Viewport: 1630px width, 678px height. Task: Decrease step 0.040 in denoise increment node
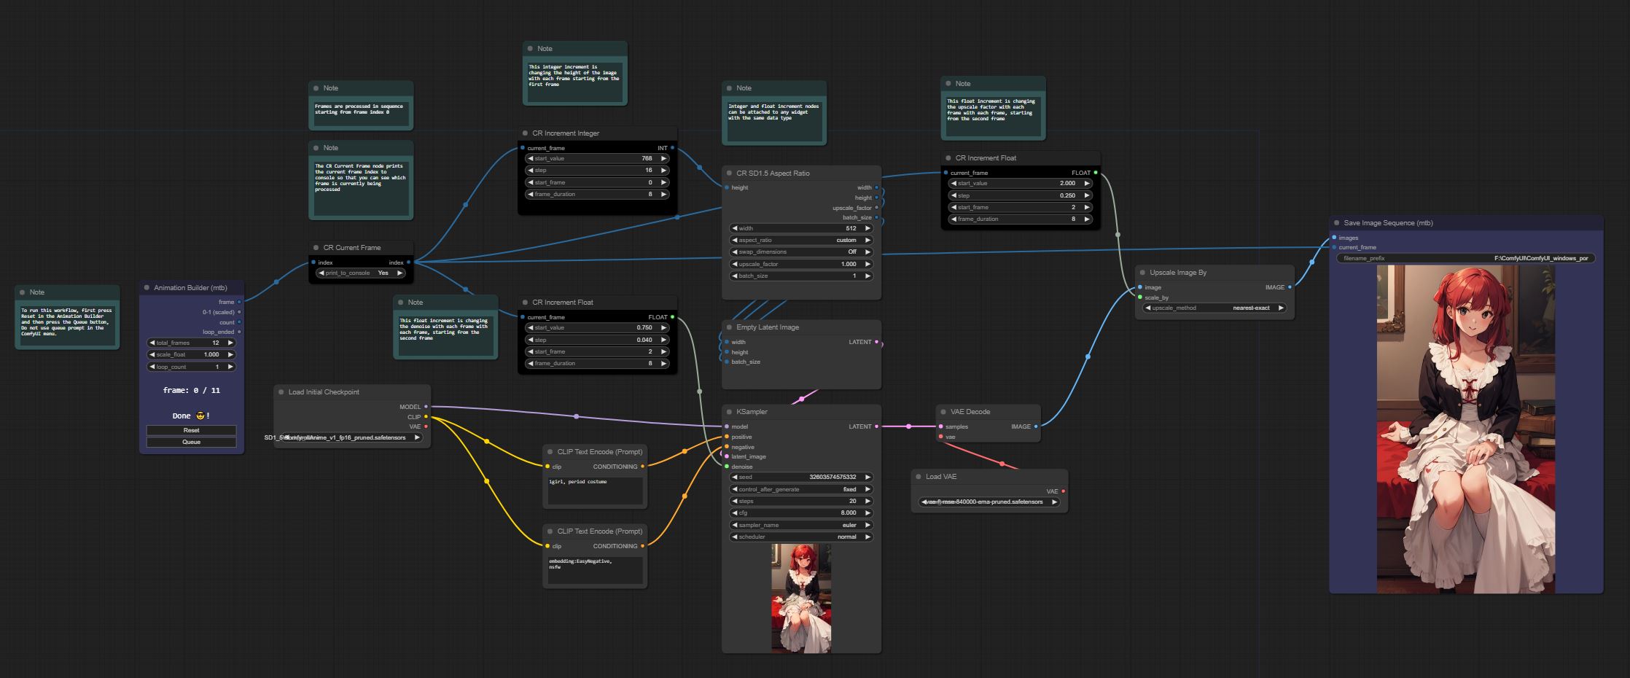pos(531,340)
